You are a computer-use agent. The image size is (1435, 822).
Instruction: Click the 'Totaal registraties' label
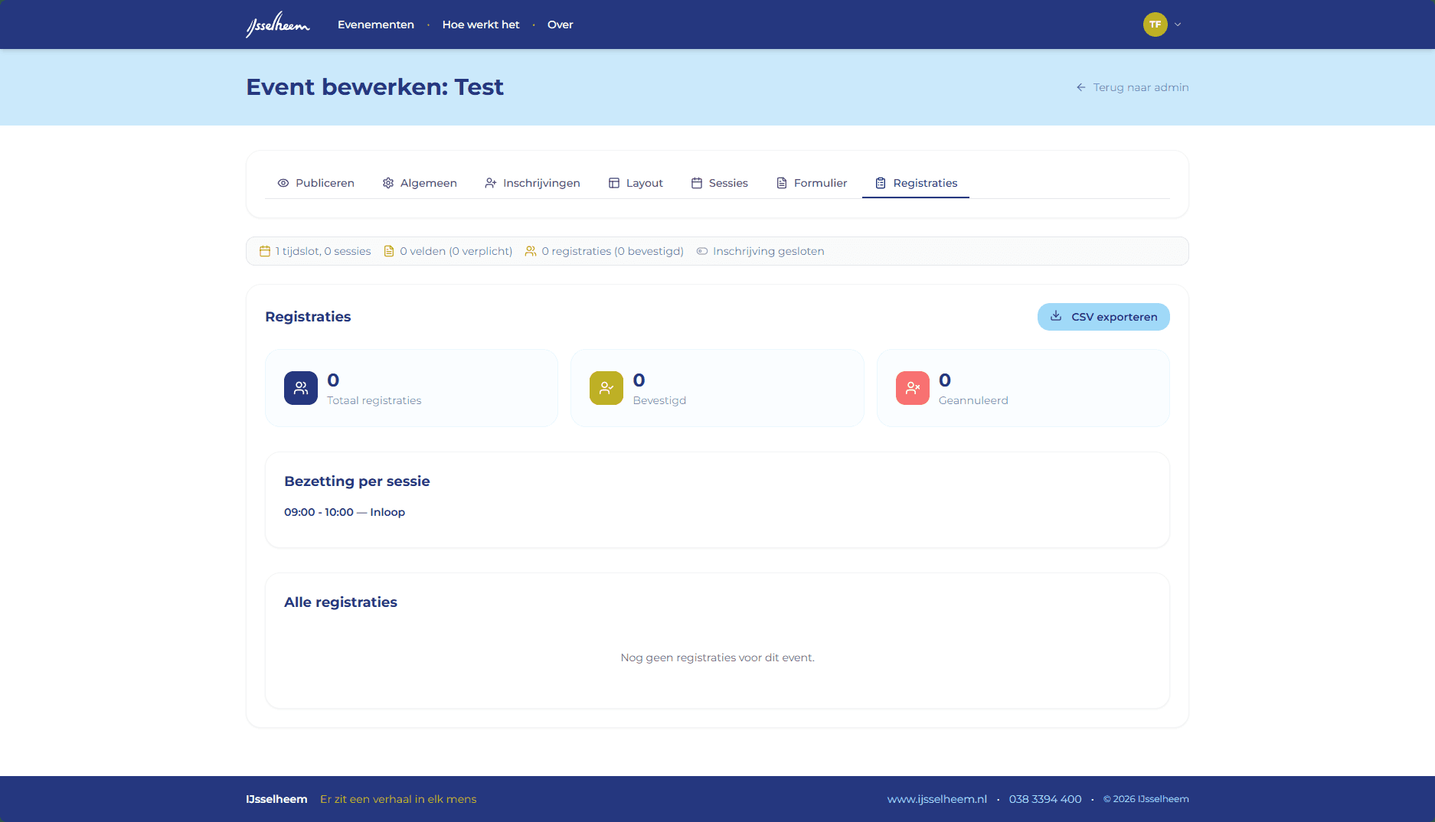point(374,400)
